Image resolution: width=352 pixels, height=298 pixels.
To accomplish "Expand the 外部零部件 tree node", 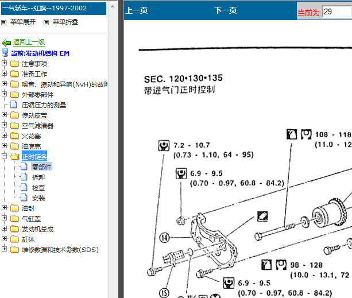I will (4, 94).
